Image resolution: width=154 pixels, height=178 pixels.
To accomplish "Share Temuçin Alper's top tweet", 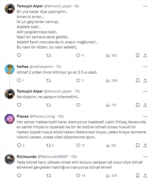I will coord(145,55).
